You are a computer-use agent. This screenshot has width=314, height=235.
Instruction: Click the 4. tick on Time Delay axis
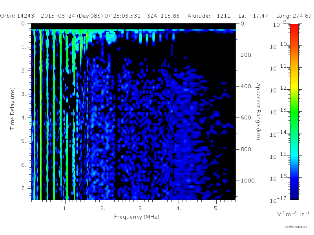tap(24, 118)
